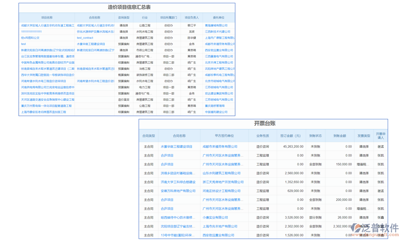403x241 pixels.
Task: Open 发票类型 dropdown for 水景华庭工程建设项目 row
Action: click(x=364, y=147)
